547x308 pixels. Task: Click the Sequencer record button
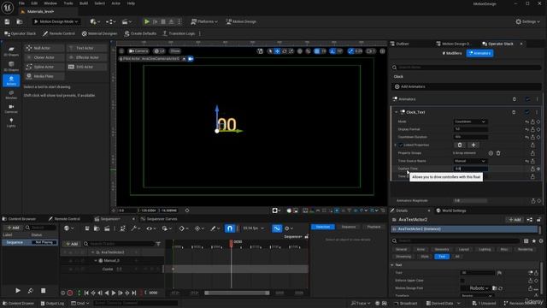point(70,293)
